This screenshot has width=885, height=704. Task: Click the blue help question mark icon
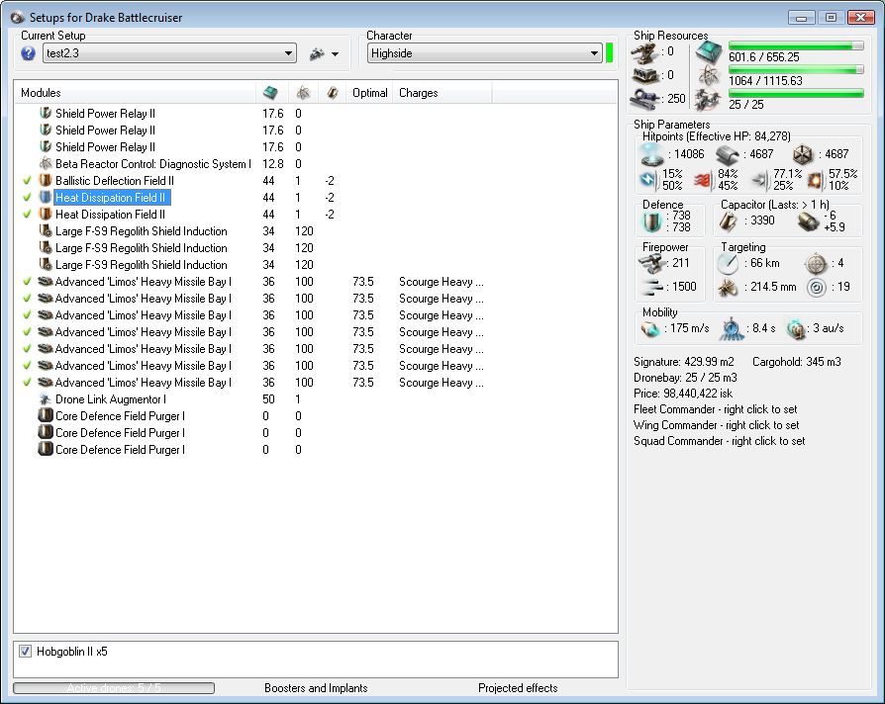(x=28, y=53)
